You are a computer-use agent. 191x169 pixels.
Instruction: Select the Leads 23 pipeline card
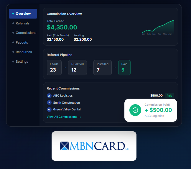pyautogui.click(x=54, y=67)
